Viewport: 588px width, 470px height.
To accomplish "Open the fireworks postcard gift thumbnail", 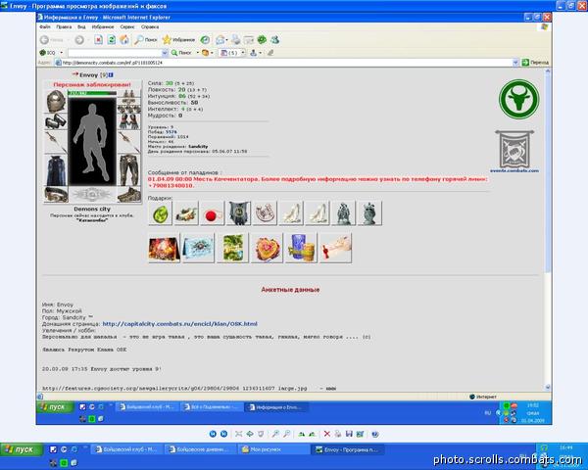I will click(164, 248).
